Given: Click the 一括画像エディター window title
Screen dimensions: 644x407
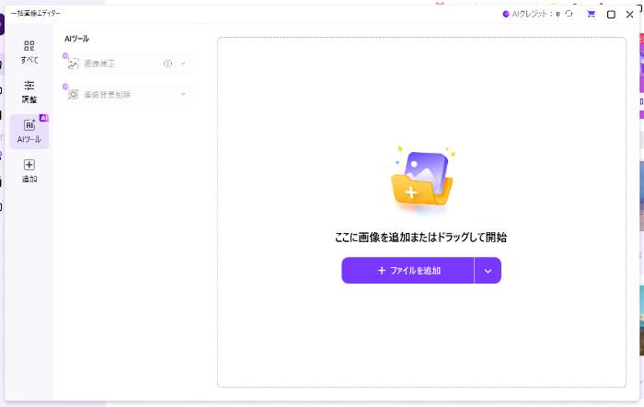Looking at the screenshot, I should pos(35,14).
